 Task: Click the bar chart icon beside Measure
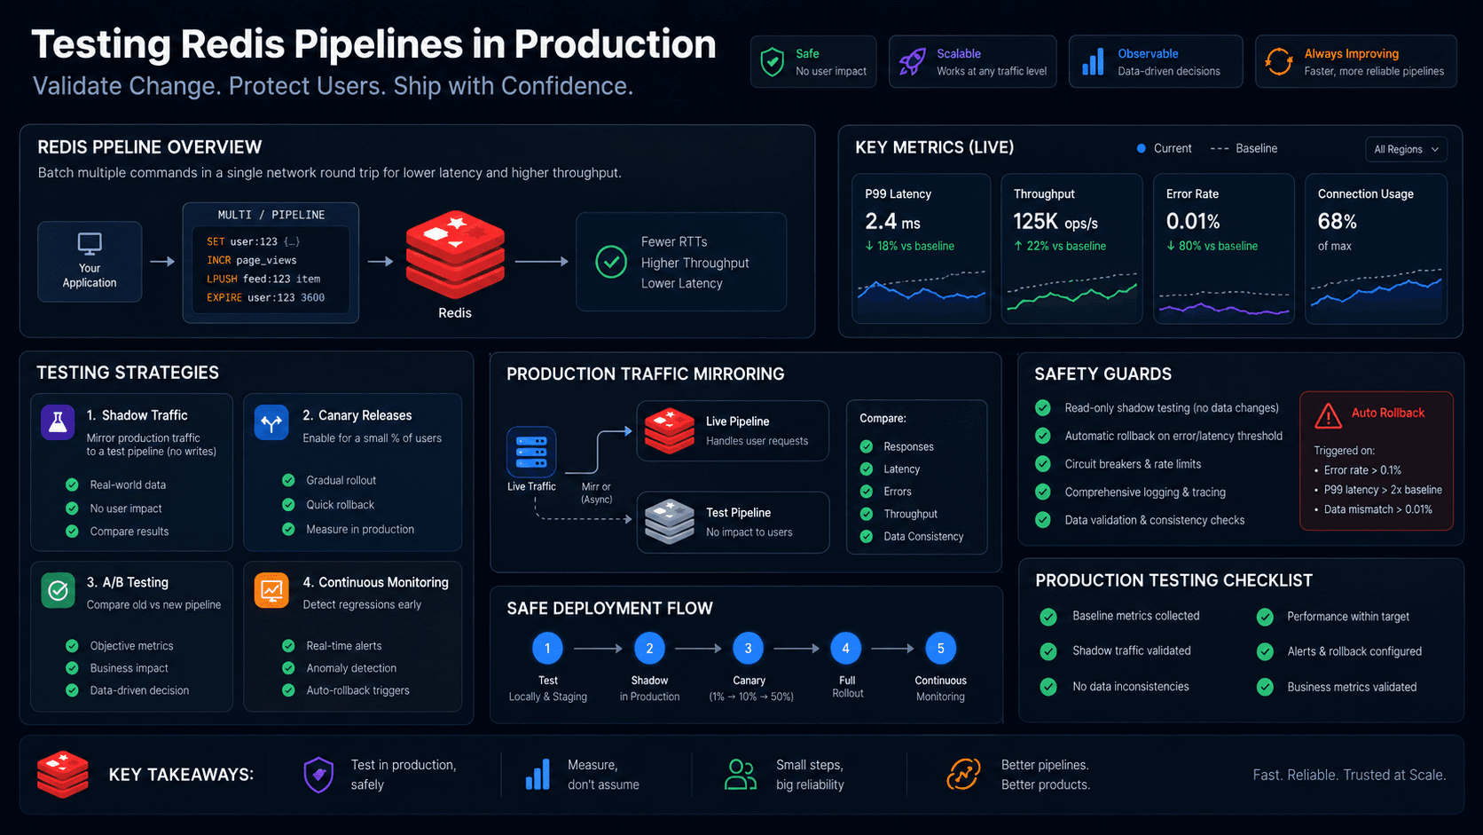[x=537, y=775]
